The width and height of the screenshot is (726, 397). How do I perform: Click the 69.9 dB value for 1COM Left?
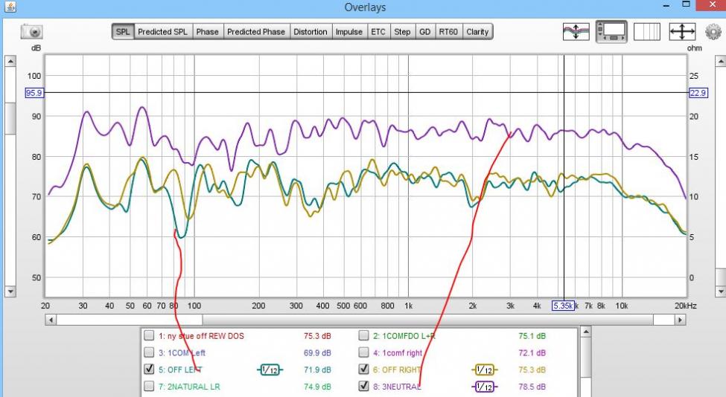pyautogui.click(x=317, y=352)
